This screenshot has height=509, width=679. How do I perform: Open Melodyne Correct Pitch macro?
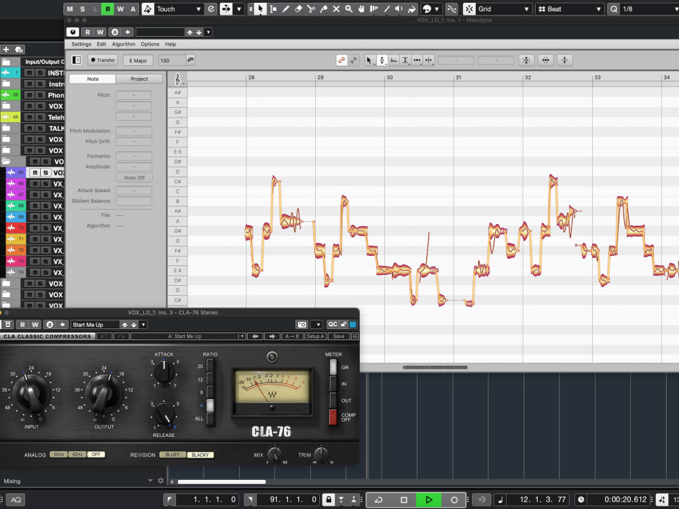[526, 60]
